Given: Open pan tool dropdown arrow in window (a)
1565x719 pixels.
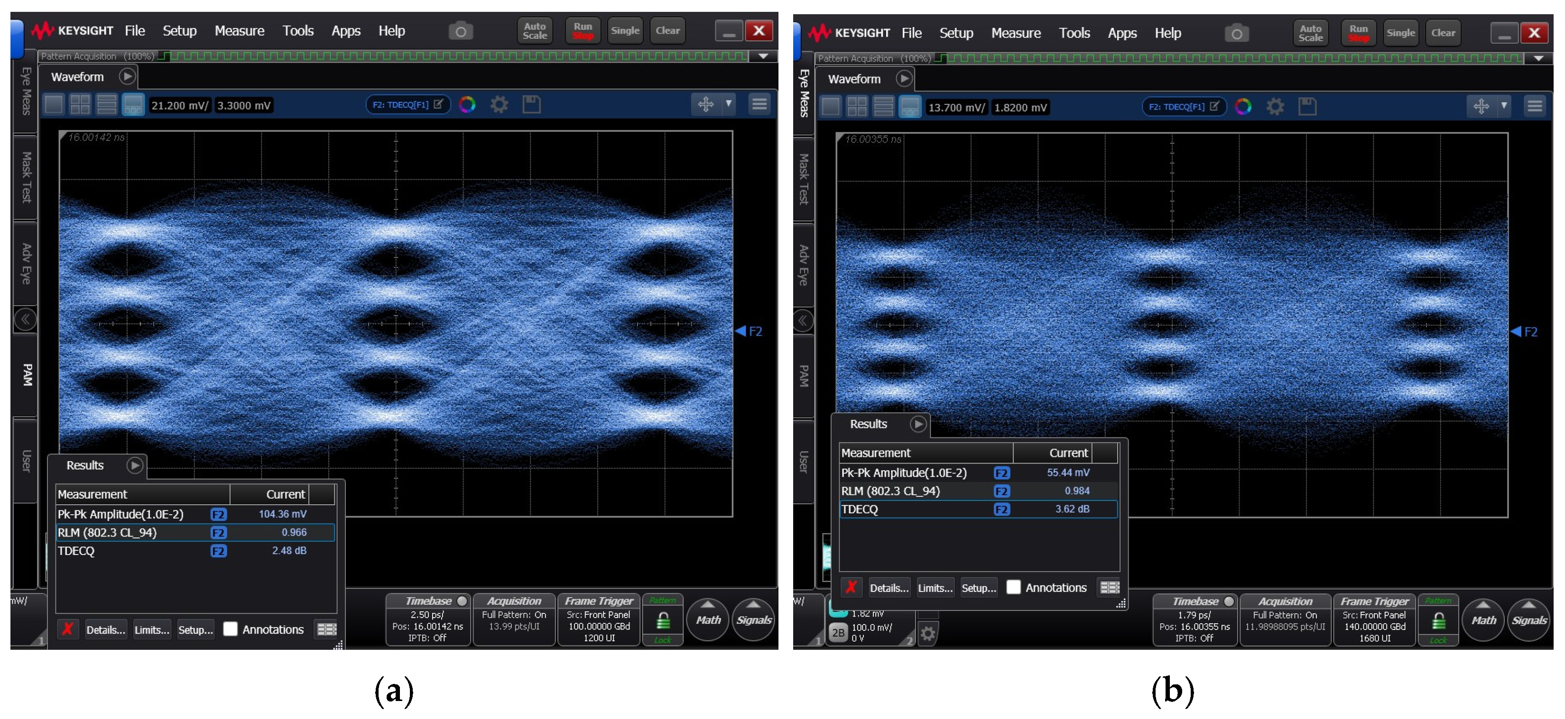Looking at the screenshot, I should click(x=729, y=104).
